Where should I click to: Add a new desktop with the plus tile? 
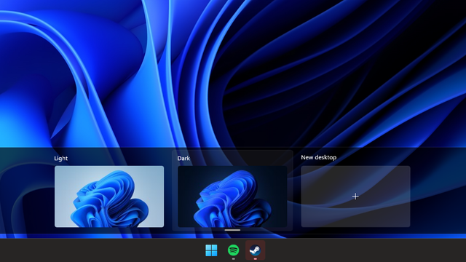tap(355, 196)
